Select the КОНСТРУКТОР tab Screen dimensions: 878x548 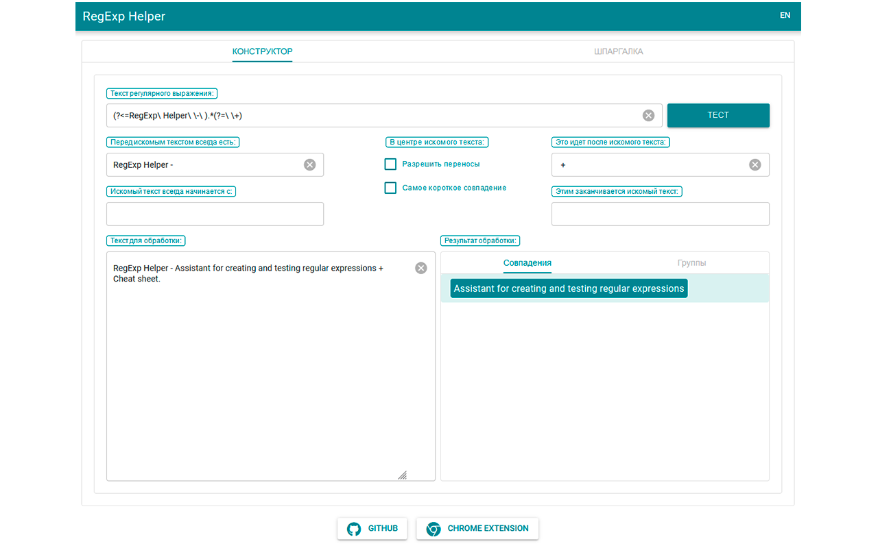[262, 51]
